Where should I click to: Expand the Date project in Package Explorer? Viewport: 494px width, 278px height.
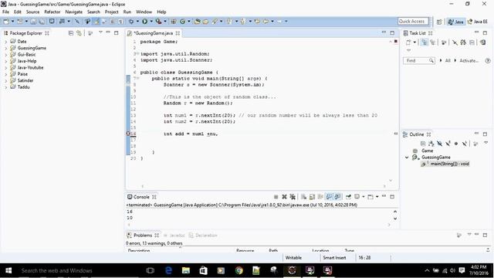pyautogui.click(x=6, y=42)
